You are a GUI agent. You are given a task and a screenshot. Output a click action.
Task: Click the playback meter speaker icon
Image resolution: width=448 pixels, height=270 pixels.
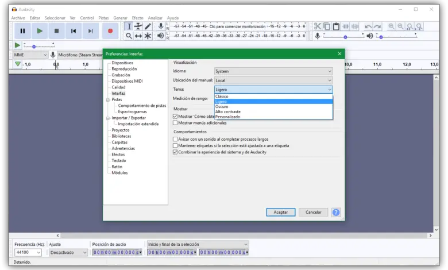click(161, 36)
